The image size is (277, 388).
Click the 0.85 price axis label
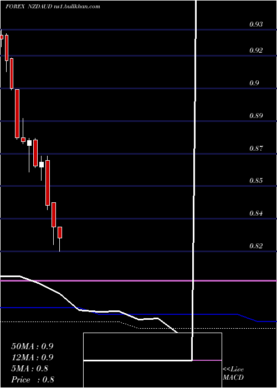point(256,180)
